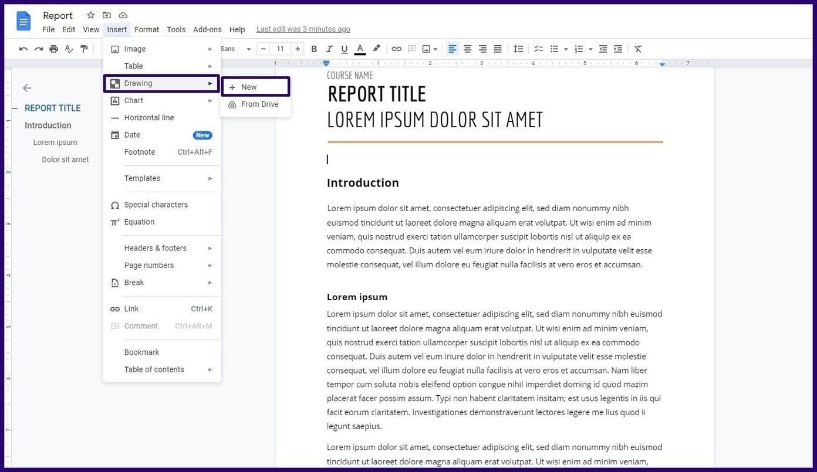
Task: Open the Format menu
Action: point(147,29)
